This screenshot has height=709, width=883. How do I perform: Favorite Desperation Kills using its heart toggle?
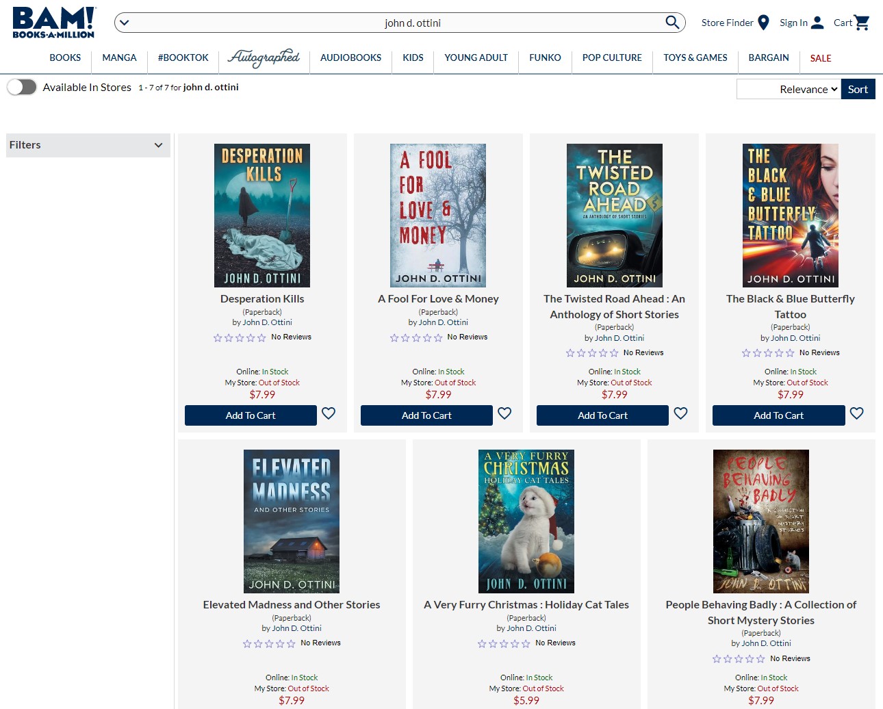329,413
